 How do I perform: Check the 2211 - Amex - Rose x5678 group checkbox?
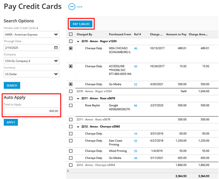tap(71, 98)
